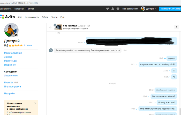Click the chat scrollbar
This screenshot has height=115, width=181.
180,110
